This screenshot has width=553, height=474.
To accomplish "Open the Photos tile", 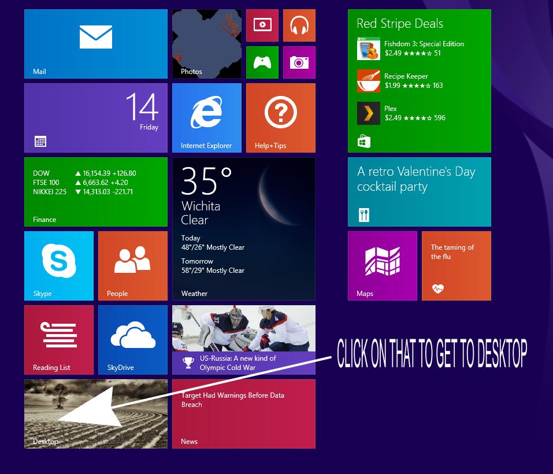I will [x=207, y=44].
